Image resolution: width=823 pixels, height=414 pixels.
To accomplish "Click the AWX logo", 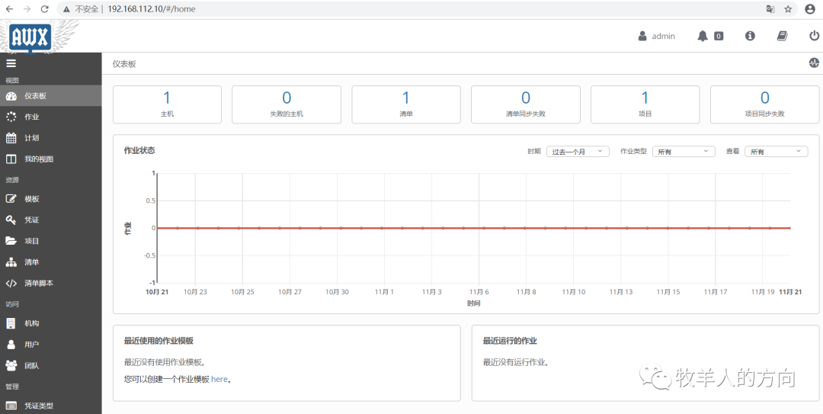I will pos(30,37).
